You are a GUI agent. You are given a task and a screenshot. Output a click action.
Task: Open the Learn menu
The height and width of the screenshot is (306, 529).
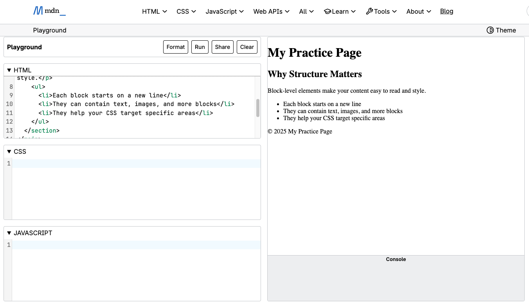tap(340, 11)
